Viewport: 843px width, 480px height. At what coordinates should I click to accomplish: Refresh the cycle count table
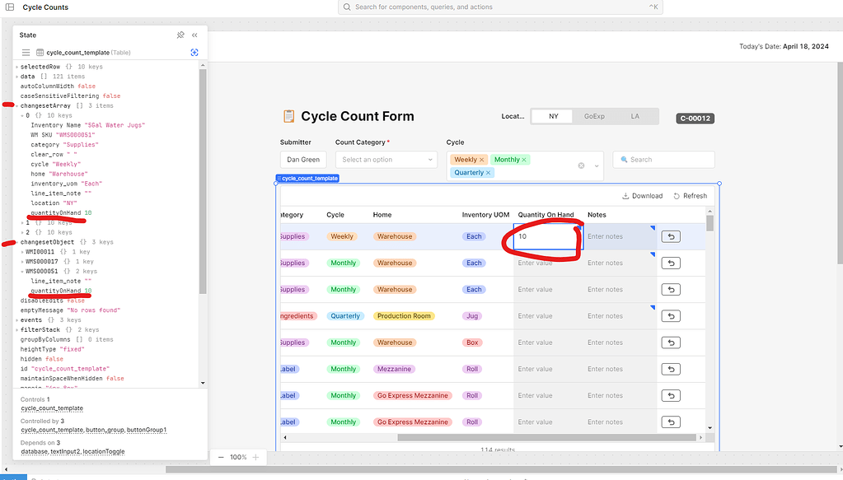click(x=691, y=196)
